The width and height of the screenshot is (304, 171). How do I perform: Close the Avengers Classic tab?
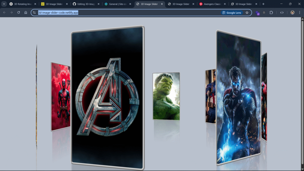(x=225, y=4)
